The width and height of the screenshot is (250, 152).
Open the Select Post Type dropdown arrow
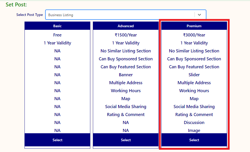199,15
